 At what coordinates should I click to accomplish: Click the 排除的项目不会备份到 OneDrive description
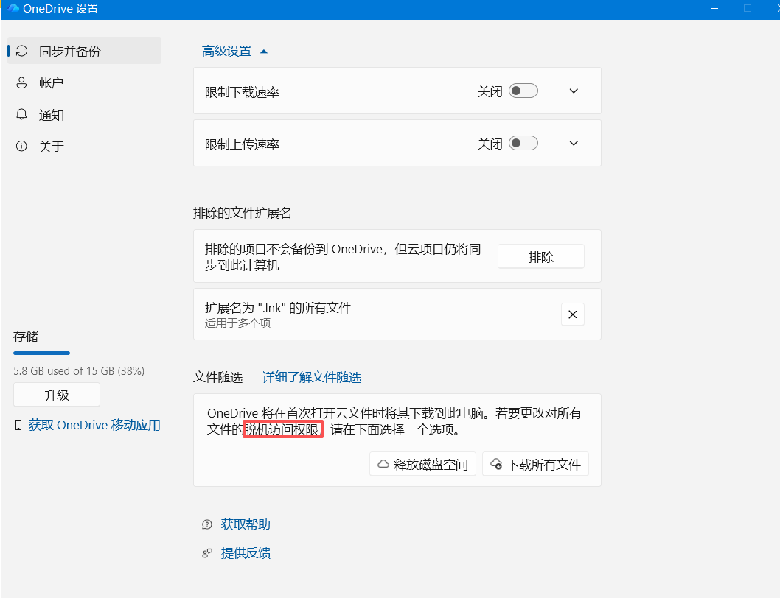343,257
